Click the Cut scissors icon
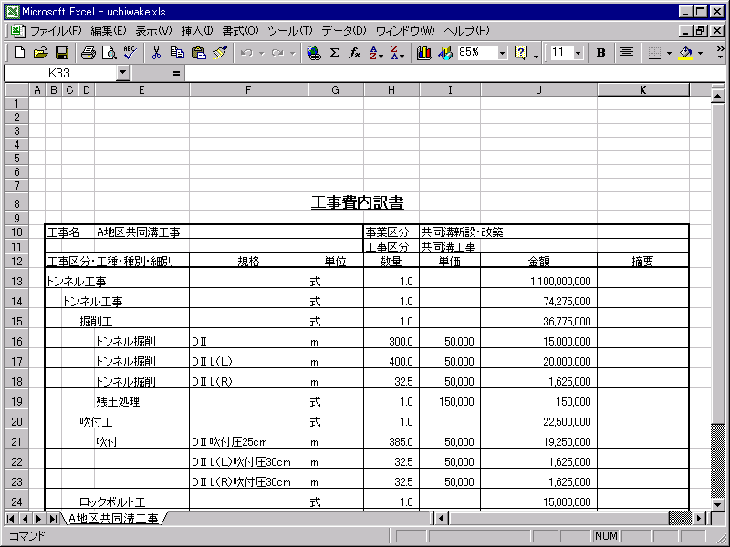Image resolution: width=730 pixels, height=547 pixels. point(156,53)
